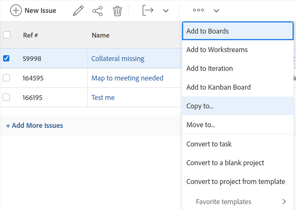
Task: Choose Add to Kanban Board
Action: click(x=218, y=87)
